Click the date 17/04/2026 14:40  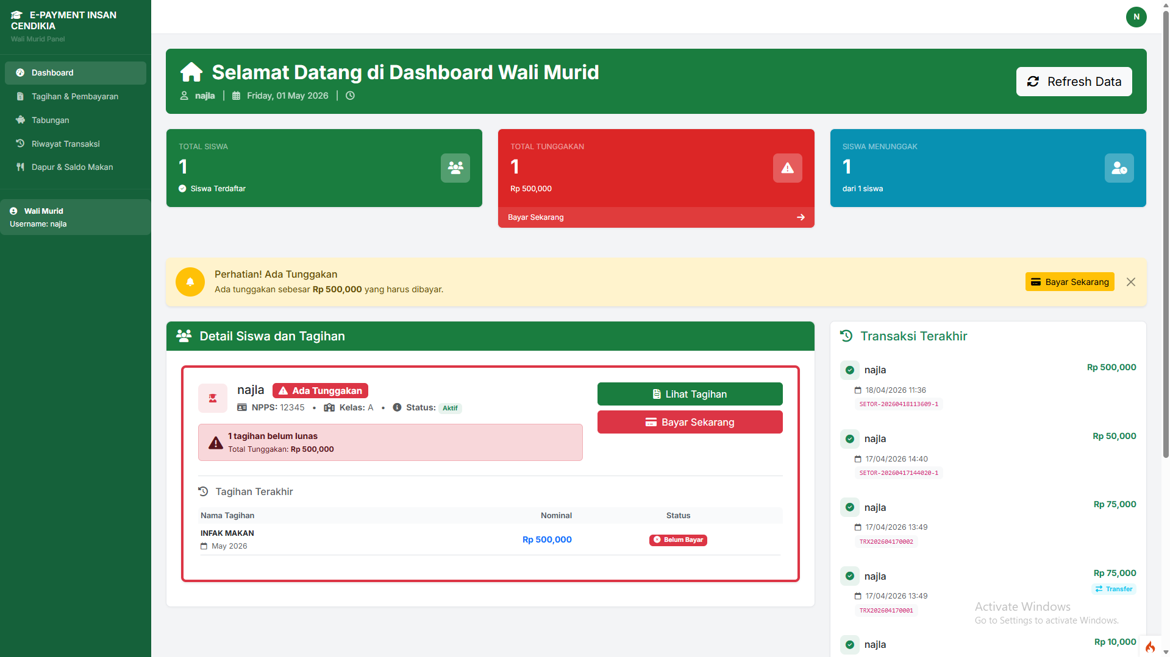[x=896, y=459]
